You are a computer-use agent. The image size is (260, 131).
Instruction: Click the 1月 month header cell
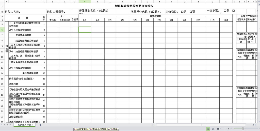click(x=85, y=20)
